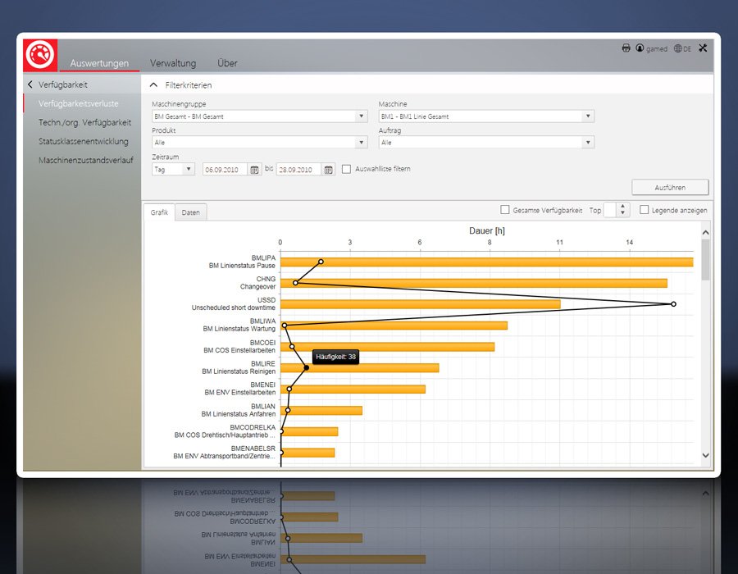
Task: Click the red gauge application logo
Action: [40, 55]
